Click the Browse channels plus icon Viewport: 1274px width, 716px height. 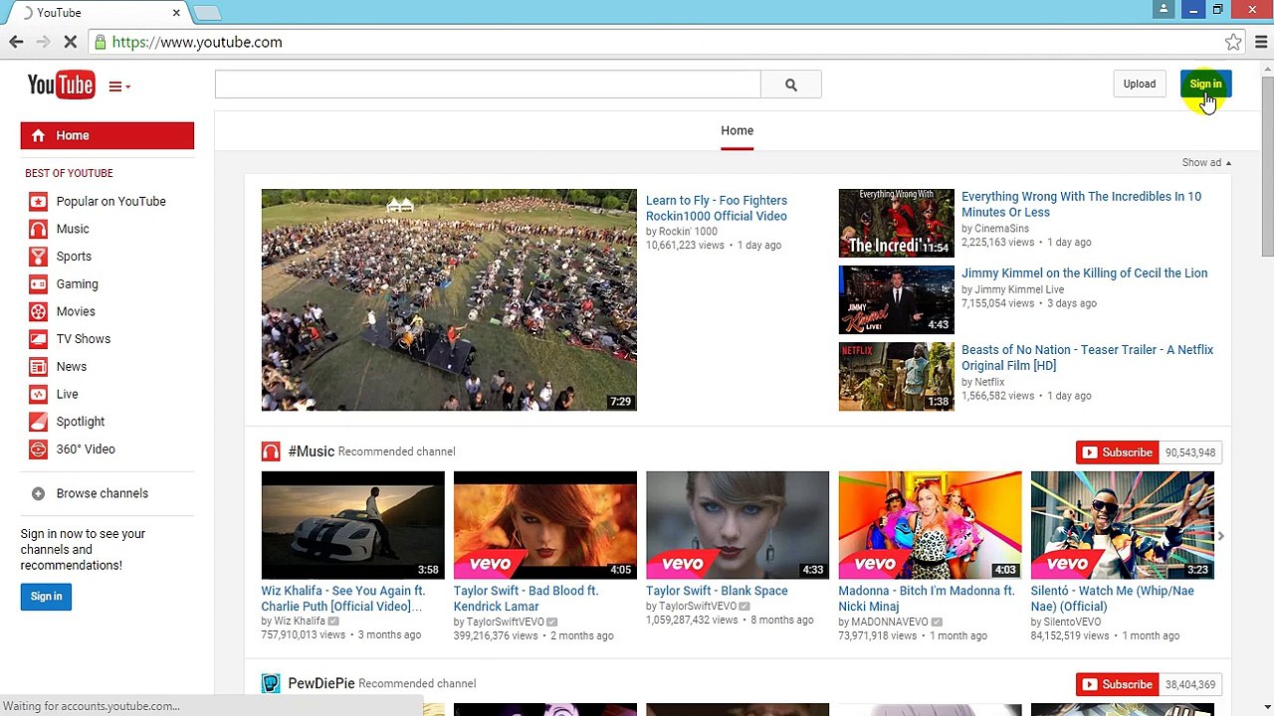pos(38,493)
